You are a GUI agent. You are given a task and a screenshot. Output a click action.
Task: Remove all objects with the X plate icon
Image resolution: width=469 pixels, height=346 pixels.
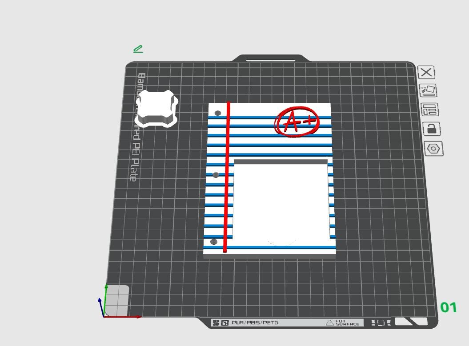point(426,72)
